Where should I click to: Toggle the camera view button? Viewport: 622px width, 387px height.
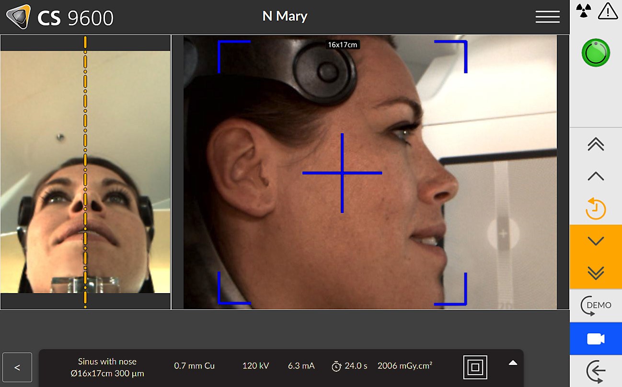click(x=596, y=339)
